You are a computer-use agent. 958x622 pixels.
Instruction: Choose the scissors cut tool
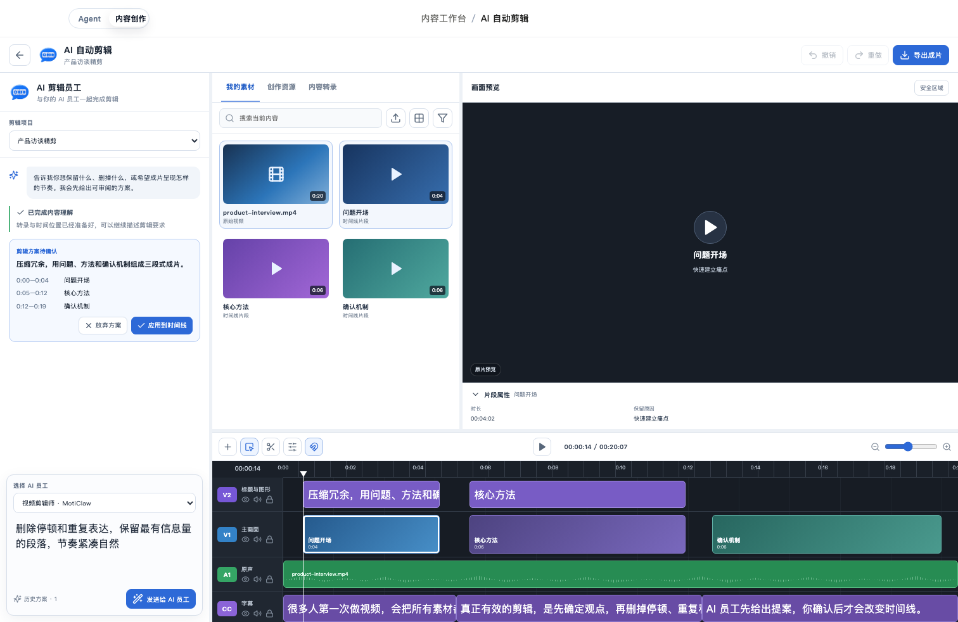pyautogui.click(x=271, y=447)
